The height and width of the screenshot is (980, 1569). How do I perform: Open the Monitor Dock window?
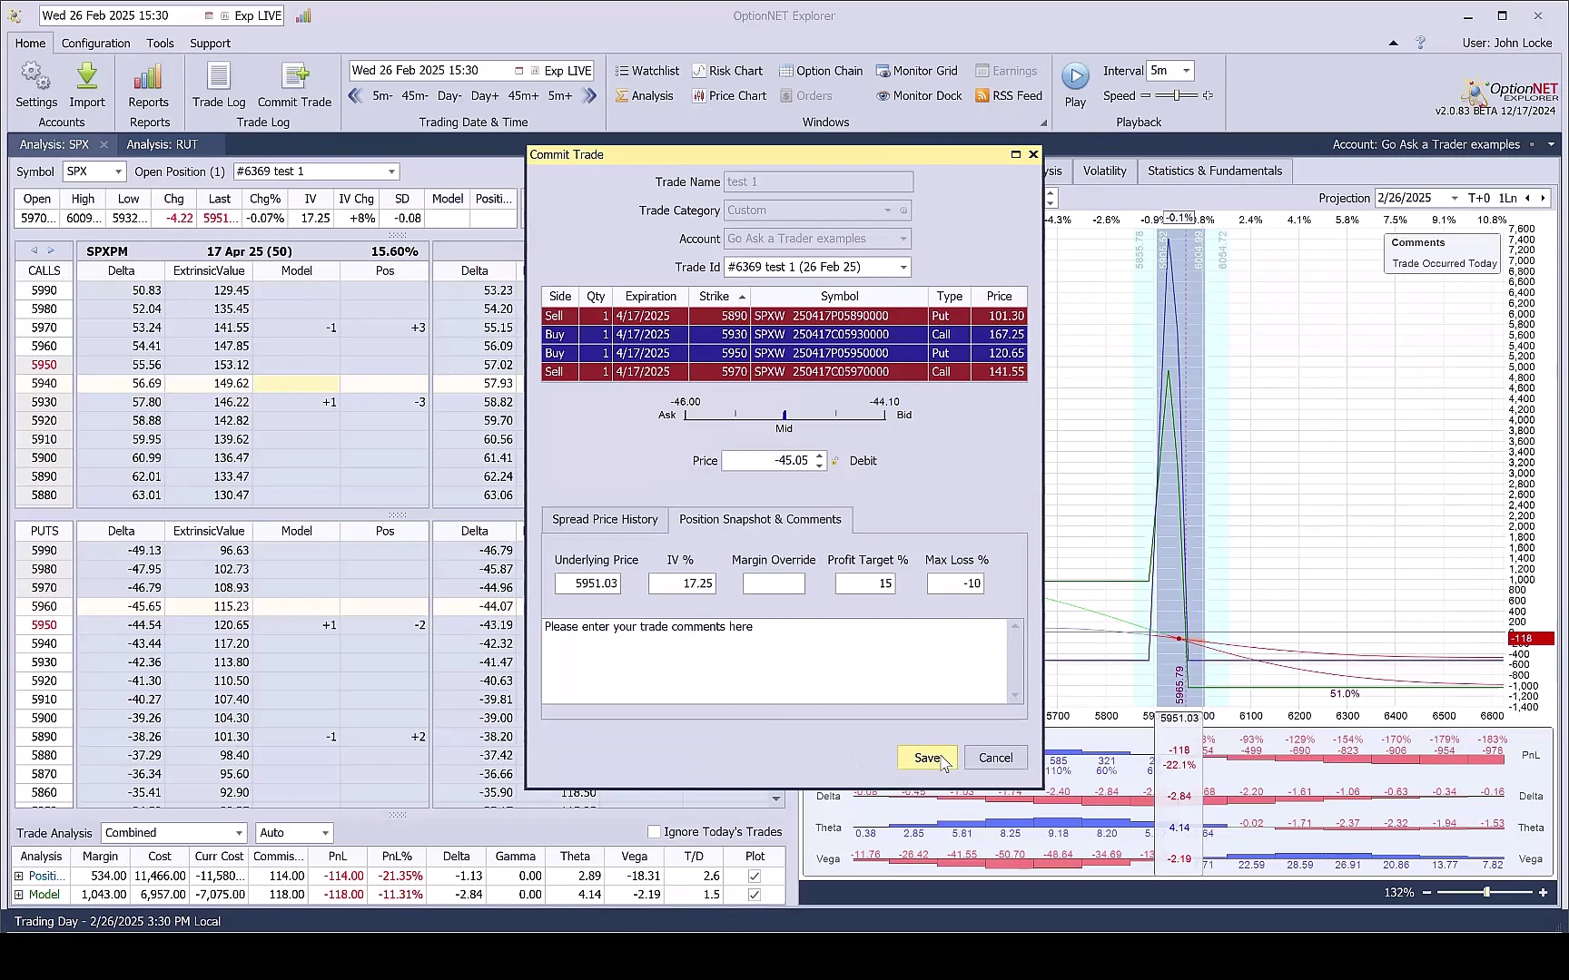coord(919,95)
